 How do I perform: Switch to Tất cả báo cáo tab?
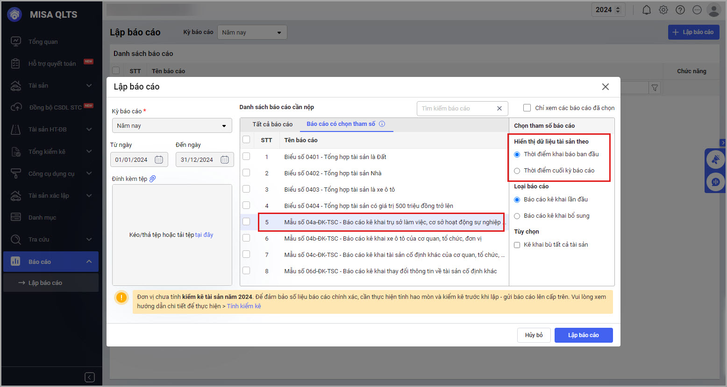point(272,124)
